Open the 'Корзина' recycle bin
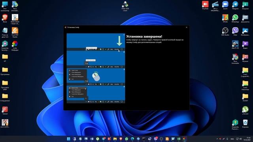This screenshot has height=142, width=253. pos(245,123)
